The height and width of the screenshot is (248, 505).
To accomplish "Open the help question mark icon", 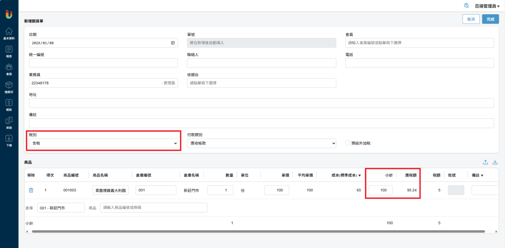I will 466,5.
